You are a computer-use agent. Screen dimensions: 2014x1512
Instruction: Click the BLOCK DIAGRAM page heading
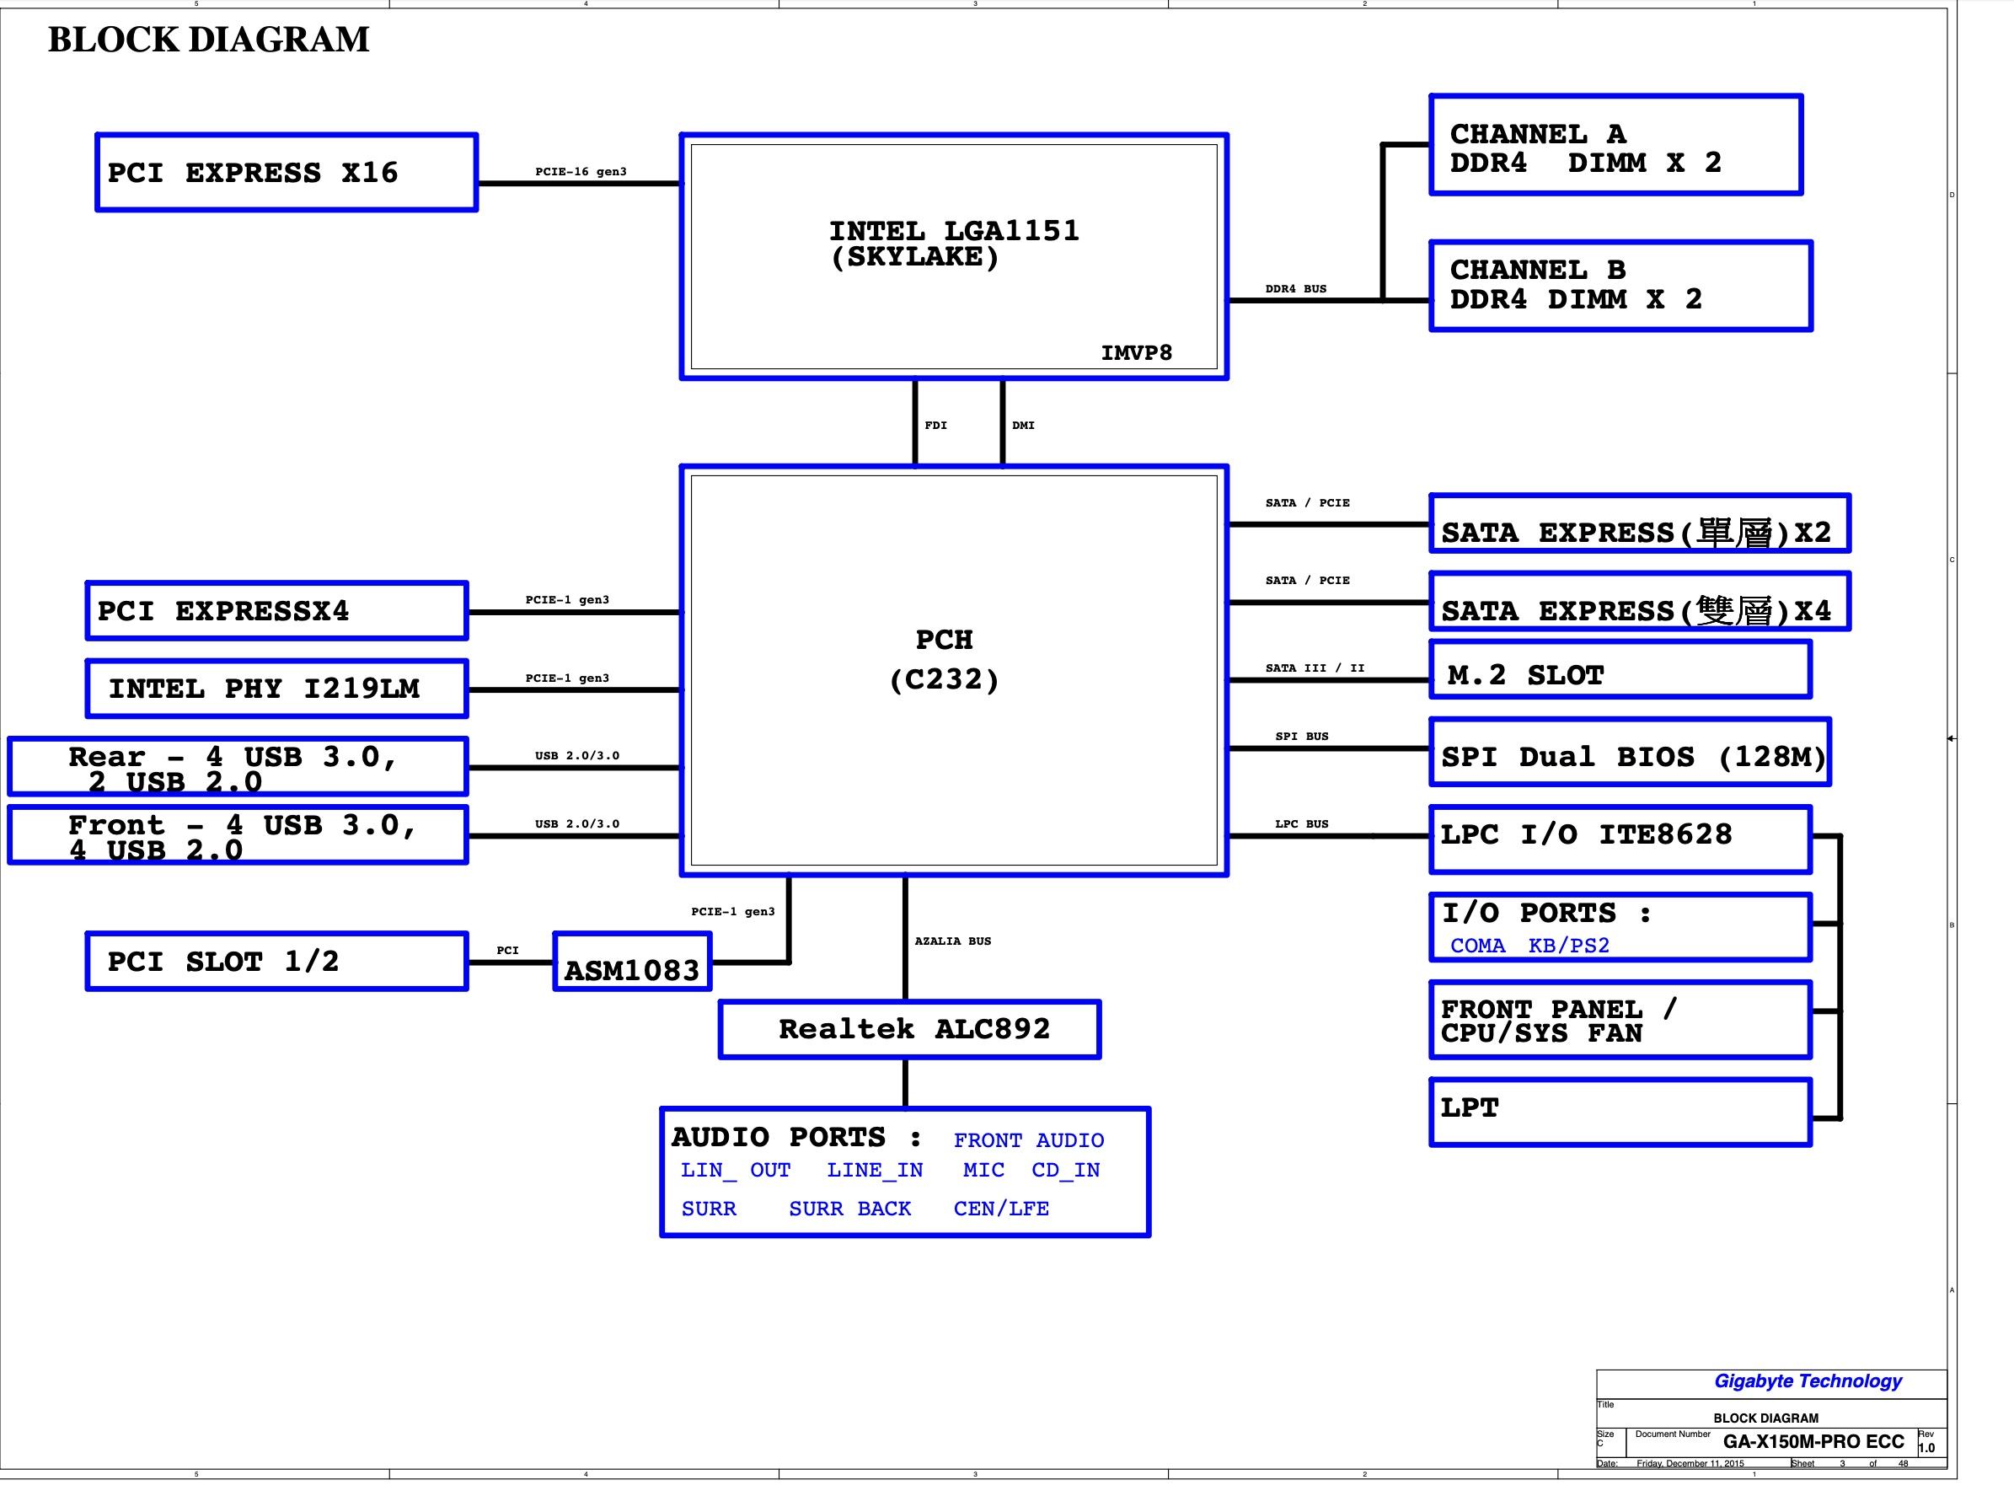208,39
